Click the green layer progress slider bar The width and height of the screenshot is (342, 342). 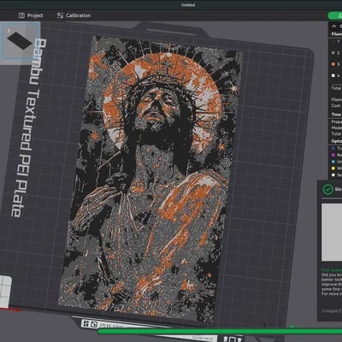click(x=220, y=331)
